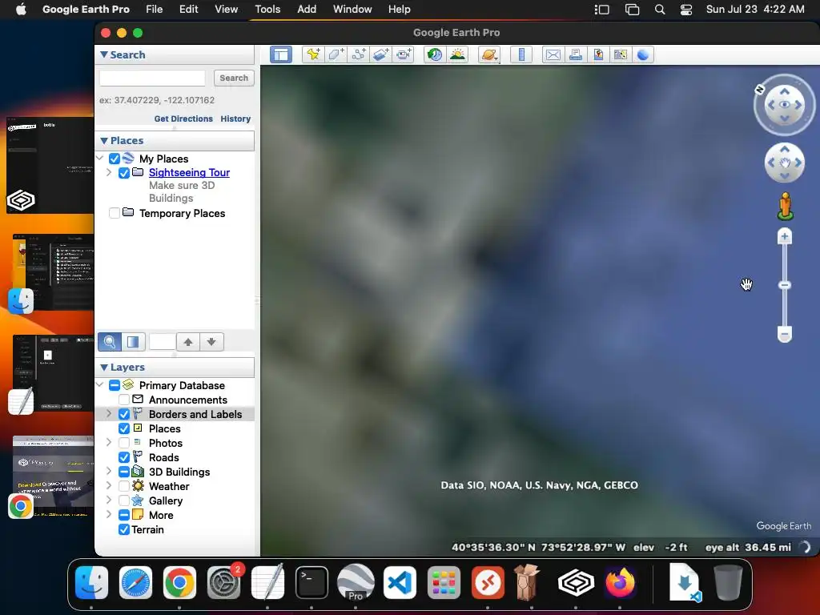View current location in Google Maps icon
The height and width of the screenshot is (615, 820).
[597, 54]
